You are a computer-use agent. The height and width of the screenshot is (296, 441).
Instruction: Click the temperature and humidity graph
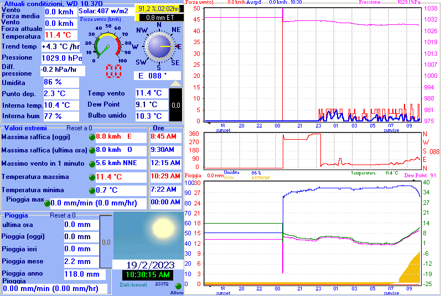tap(313, 233)
